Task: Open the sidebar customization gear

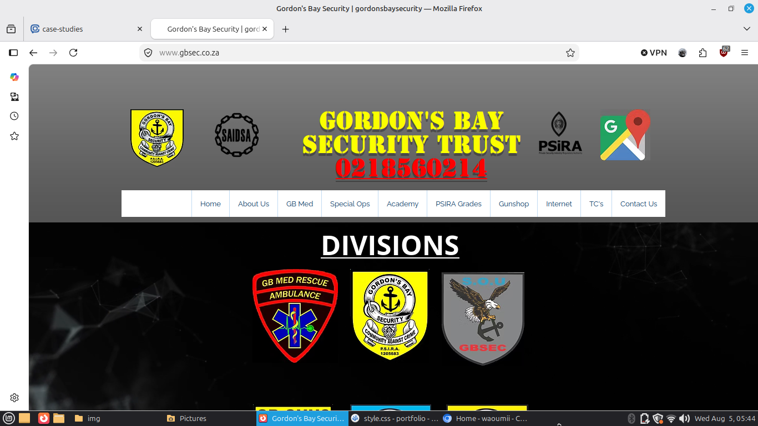Action: 14,398
